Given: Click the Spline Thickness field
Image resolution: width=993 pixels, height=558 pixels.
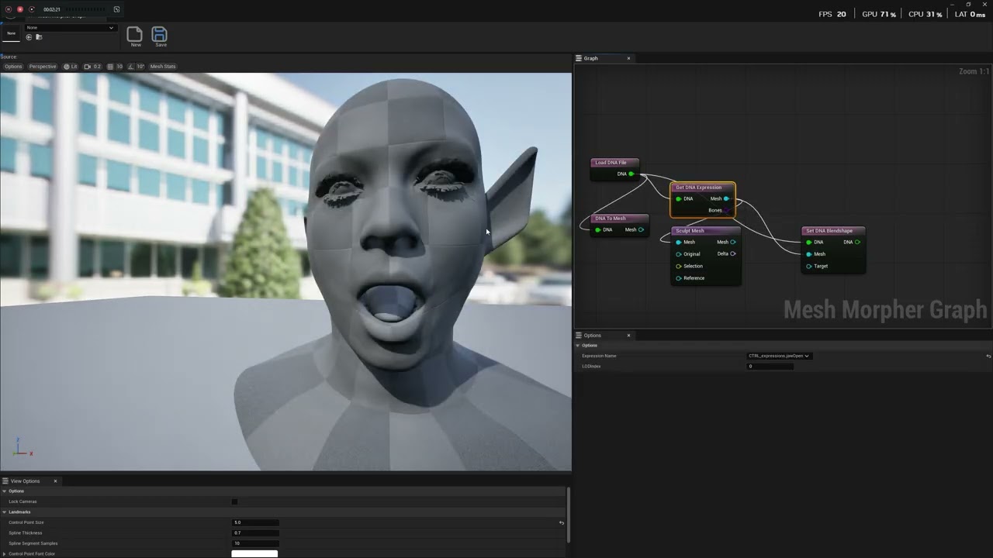Looking at the screenshot, I should coord(255,533).
